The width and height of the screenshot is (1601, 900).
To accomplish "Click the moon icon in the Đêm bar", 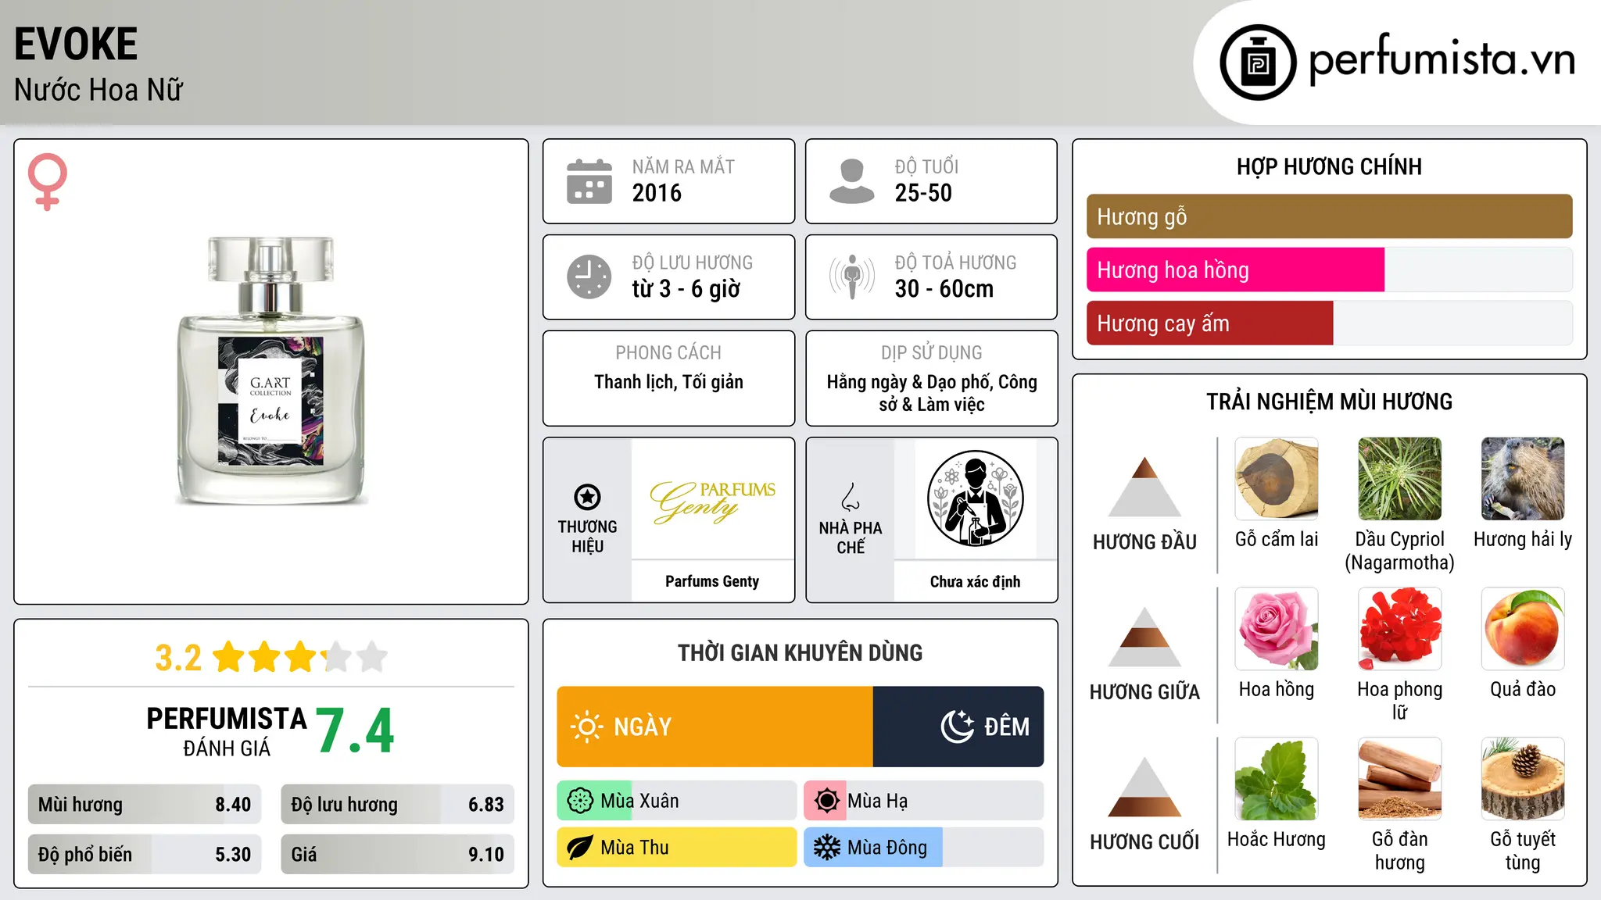I will [x=957, y=727].
